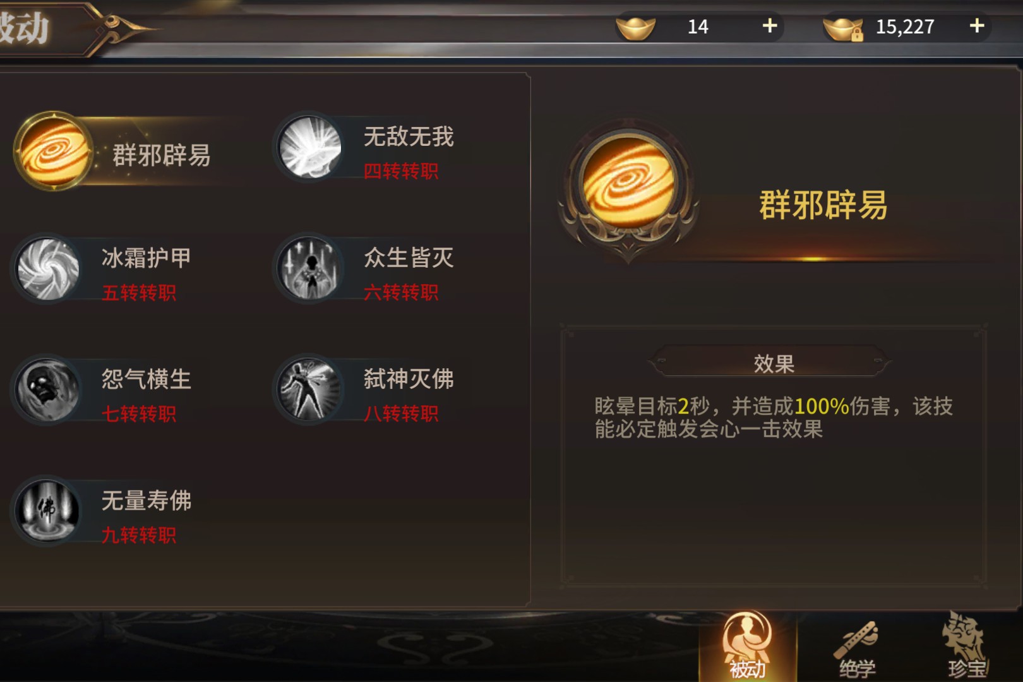Select the 弑神灭佛 skill icon
Image resolution: width=1023 pixels, height=682 pixels.
(309, 390)
